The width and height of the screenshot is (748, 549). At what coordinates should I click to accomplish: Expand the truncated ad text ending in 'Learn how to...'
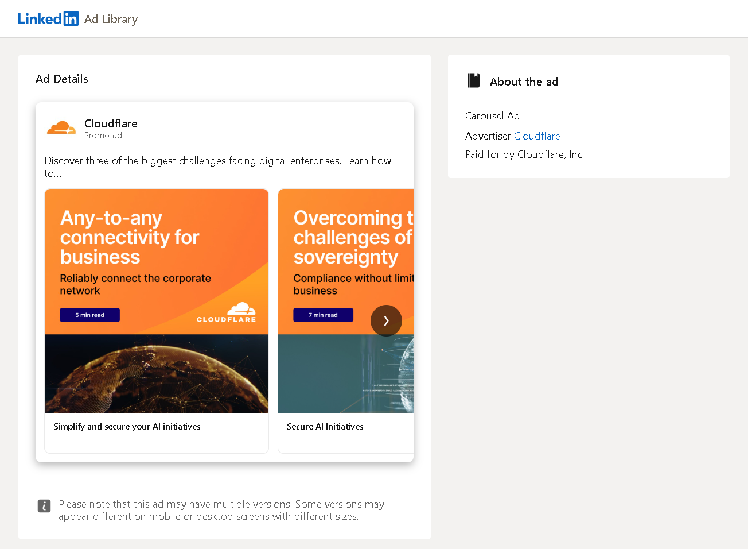(218, 167)
